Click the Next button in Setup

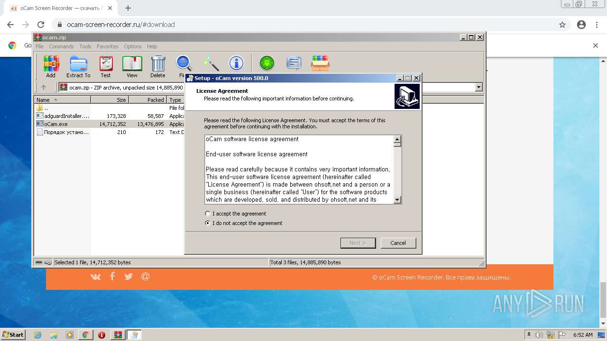tap(358, 243)
